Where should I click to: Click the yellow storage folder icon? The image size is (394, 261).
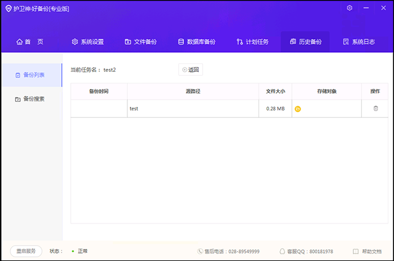coord(298,109)
